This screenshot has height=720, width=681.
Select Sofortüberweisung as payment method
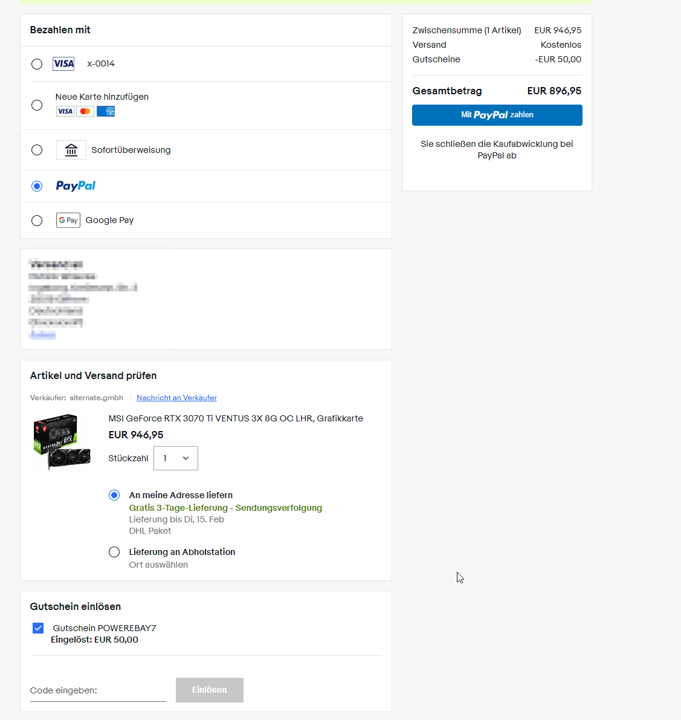click(x=37, y=150)
